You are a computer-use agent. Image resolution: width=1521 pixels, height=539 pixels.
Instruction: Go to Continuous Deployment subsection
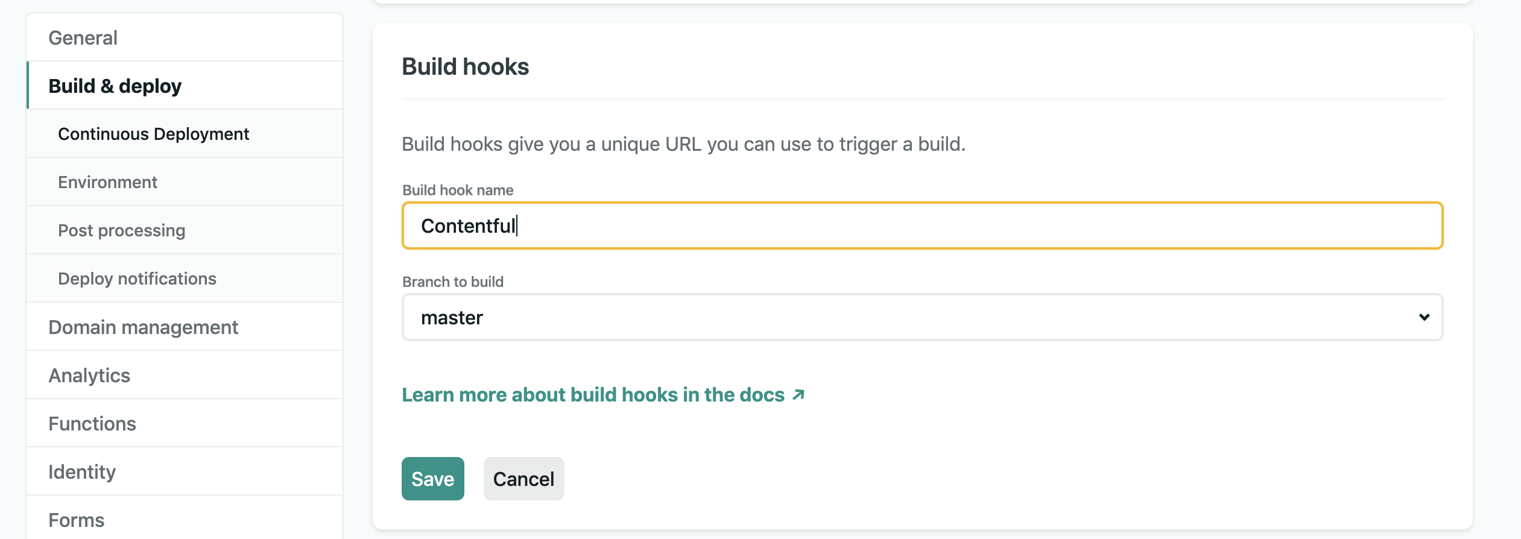coord(153,134)
